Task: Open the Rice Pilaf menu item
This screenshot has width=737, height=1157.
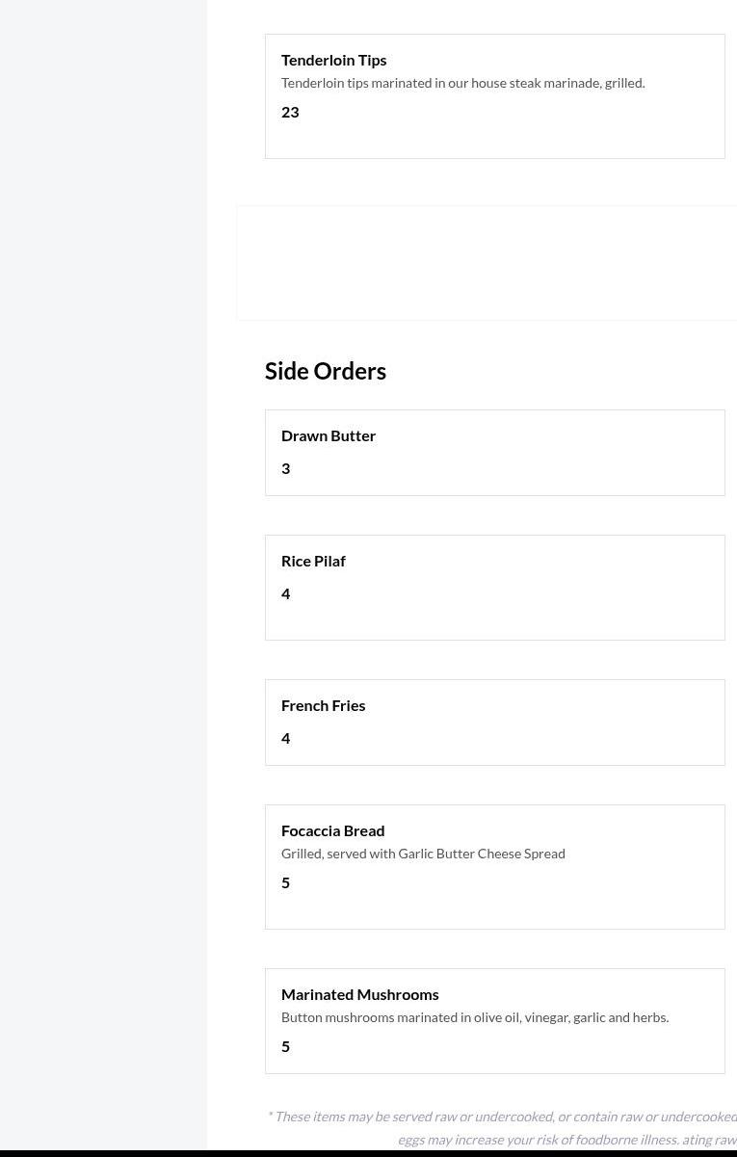Action: pyautogui.click(x=313, y=561)
